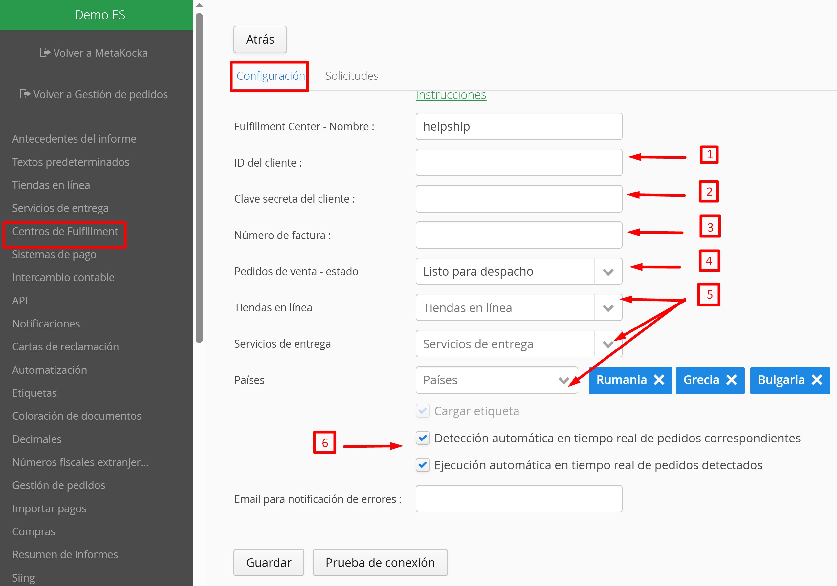Remove the Grecia country tag
Image resolution: width=837 pixels, height=586 pixels.
coord(732,380)
